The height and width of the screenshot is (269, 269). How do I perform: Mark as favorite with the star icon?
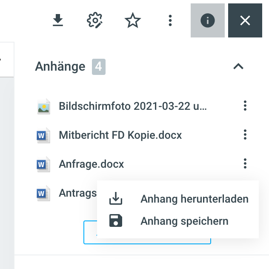click(x=132, y=20)
